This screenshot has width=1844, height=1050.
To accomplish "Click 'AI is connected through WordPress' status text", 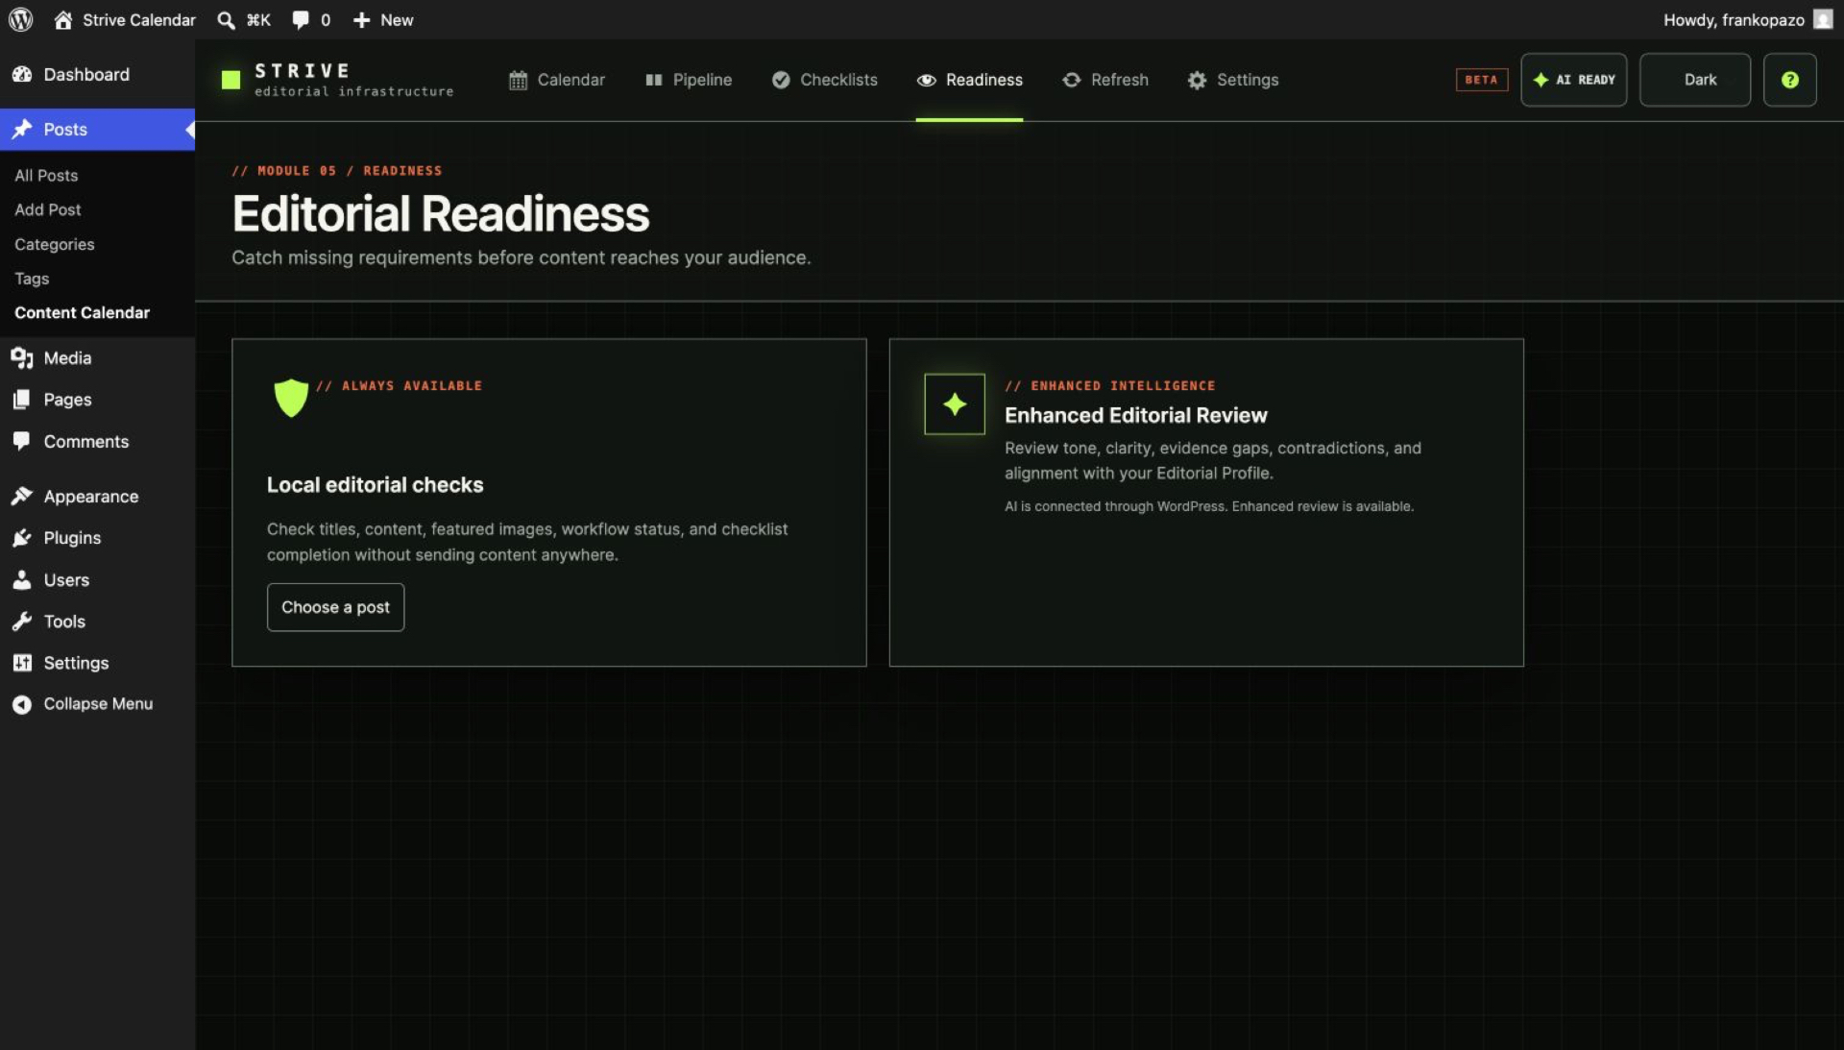I will pyautogui.click(x=1209, y=506).
